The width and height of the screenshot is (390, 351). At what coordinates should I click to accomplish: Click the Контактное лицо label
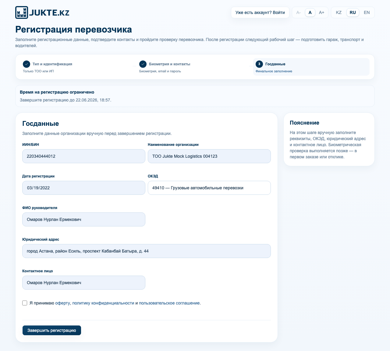pos(37,271)
